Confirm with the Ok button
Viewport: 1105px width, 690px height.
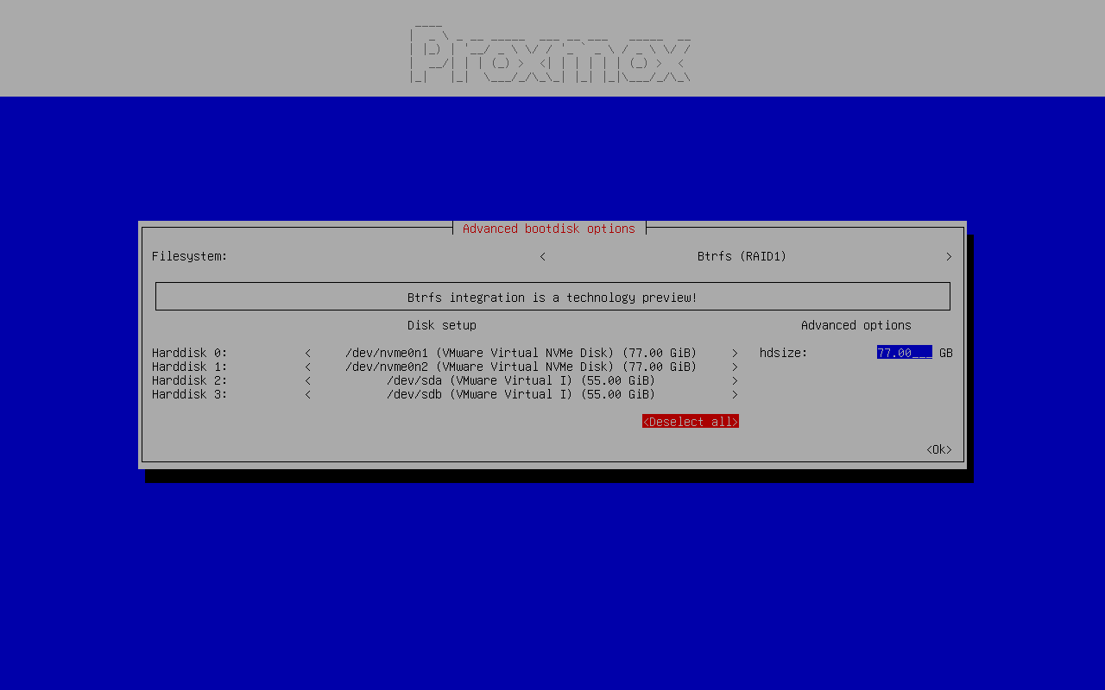939,449
